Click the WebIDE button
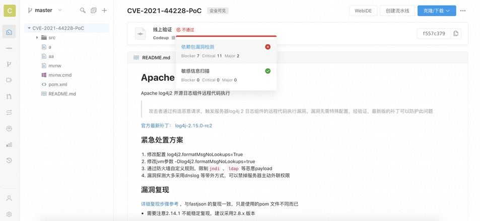Screen dimensions: 480x221 coord(363,11)
